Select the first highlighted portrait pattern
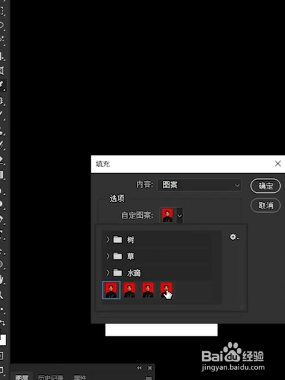285x380 pixels. point(111,290)
